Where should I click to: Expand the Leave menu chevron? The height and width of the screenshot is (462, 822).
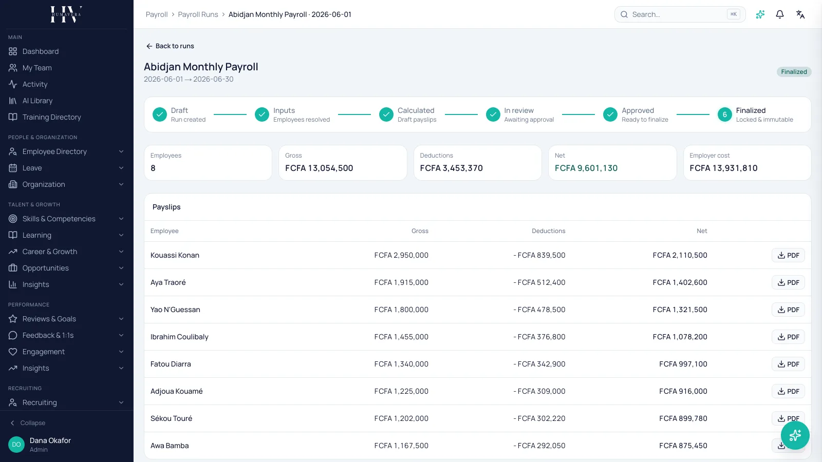(121, 168)
